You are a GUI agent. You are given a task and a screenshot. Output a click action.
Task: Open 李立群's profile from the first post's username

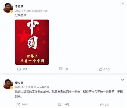19,6
